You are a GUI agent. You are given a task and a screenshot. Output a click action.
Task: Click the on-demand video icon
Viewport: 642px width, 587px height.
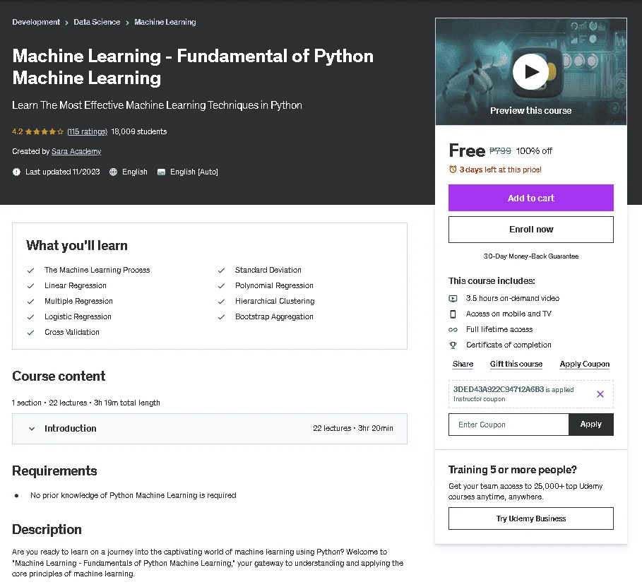point(453,299)
